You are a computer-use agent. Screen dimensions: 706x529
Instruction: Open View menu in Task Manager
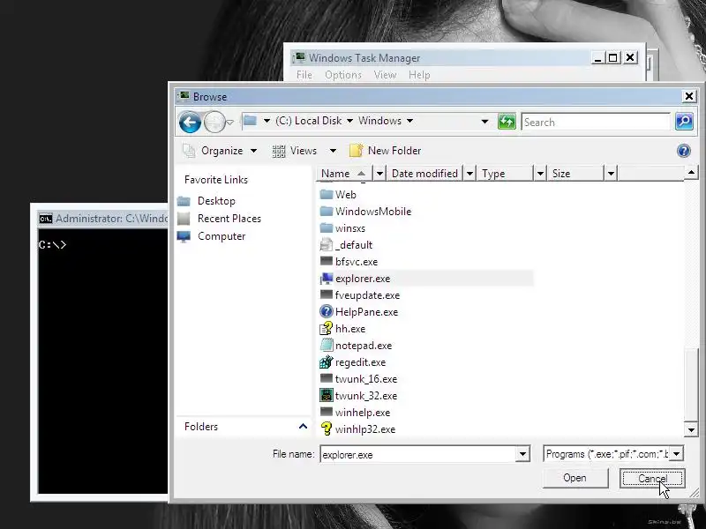click(385, 75)
